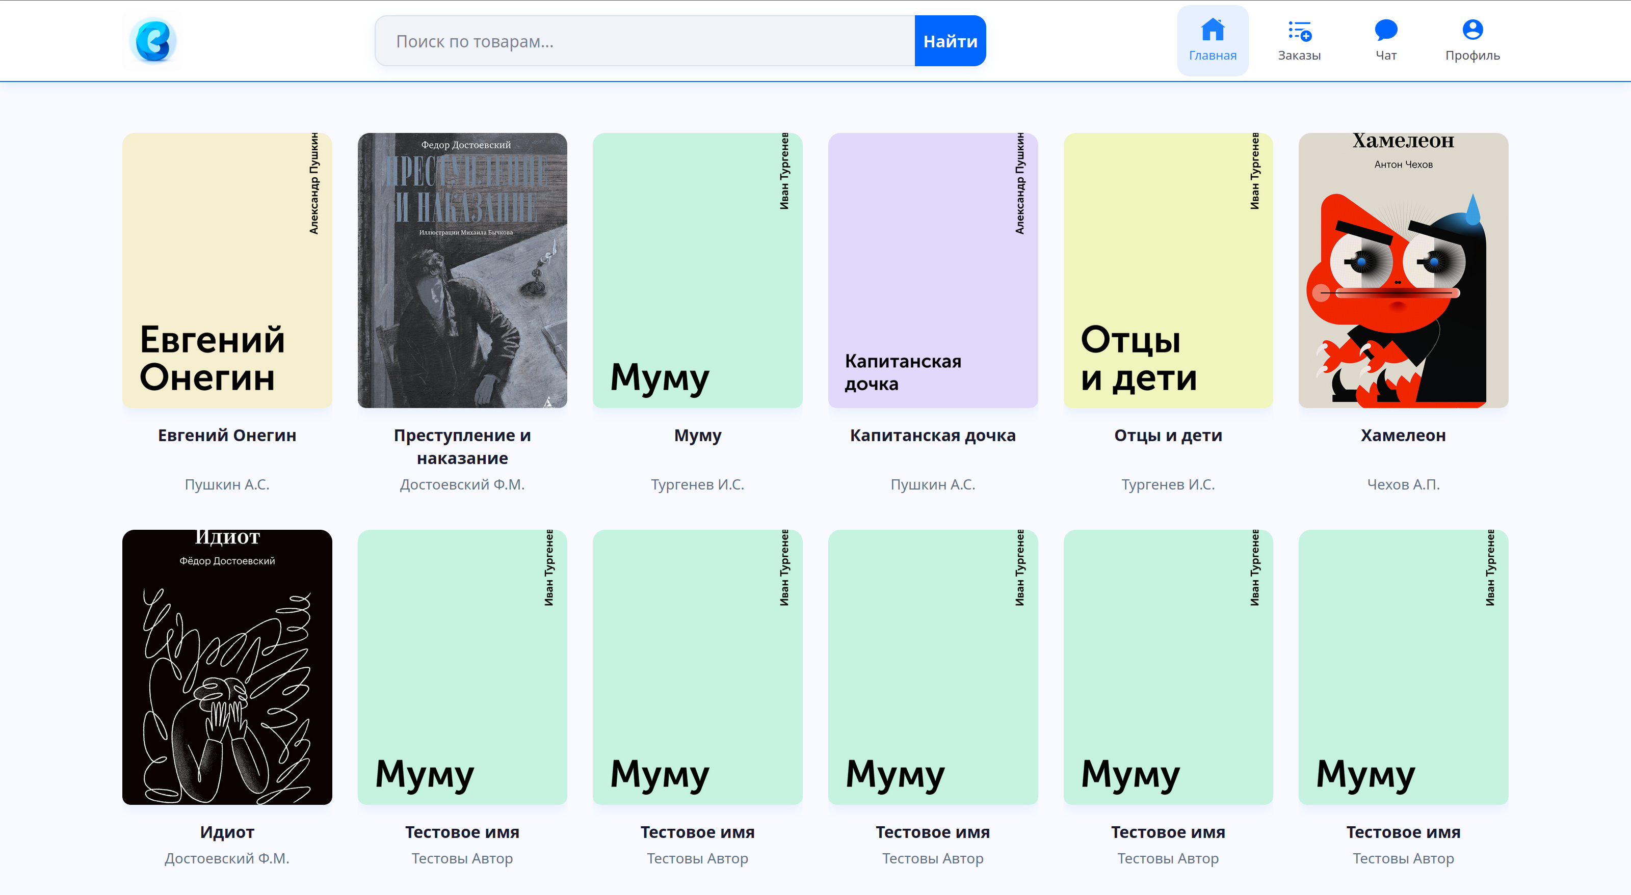Screen dimensions: 1631x895
Task: Select the Капитанская дочка purple cover
Action: (933, 271)
